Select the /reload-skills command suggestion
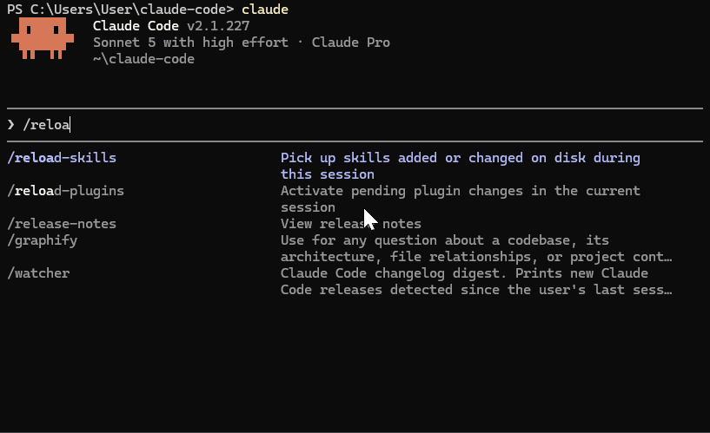This screenshot has height=433, width=710. 62,158
